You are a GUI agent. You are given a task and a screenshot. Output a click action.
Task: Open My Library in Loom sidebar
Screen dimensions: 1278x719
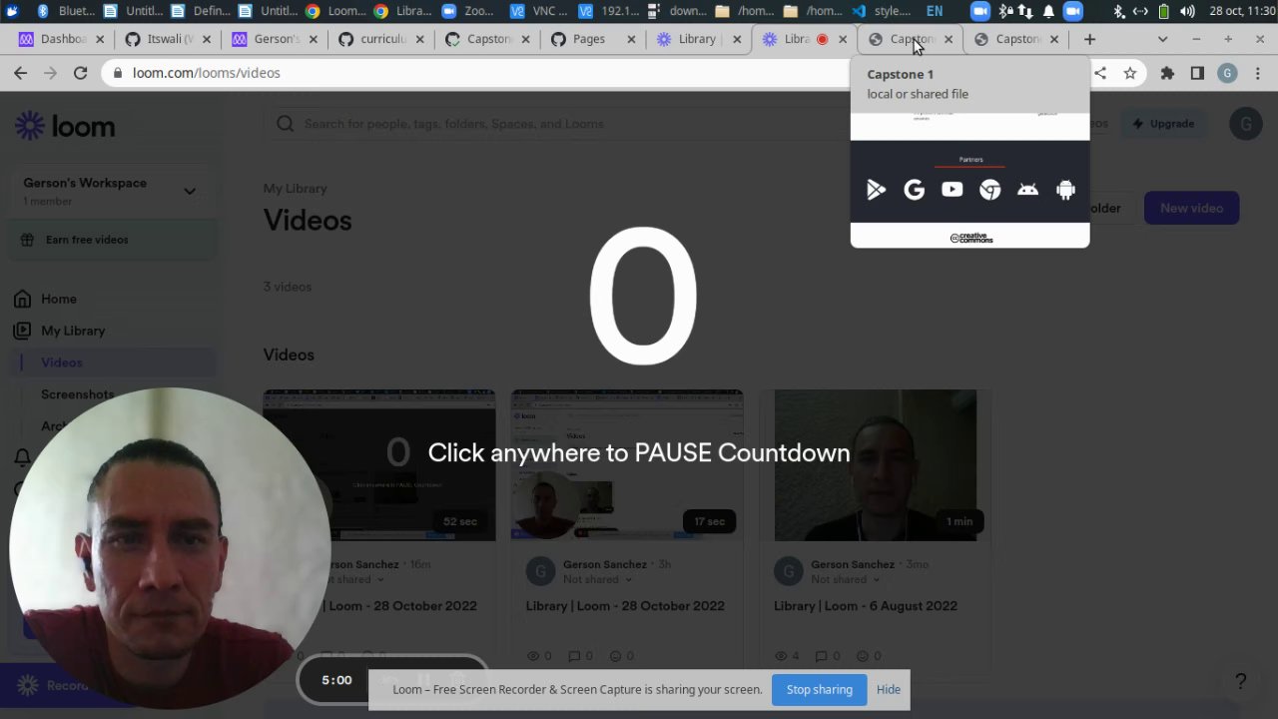coord(73,331)
